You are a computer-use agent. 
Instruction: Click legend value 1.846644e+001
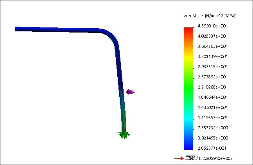[x=213, y=97]
